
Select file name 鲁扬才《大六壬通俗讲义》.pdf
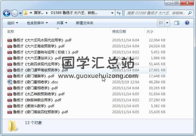pyautogui.click(x=37, y=58)
